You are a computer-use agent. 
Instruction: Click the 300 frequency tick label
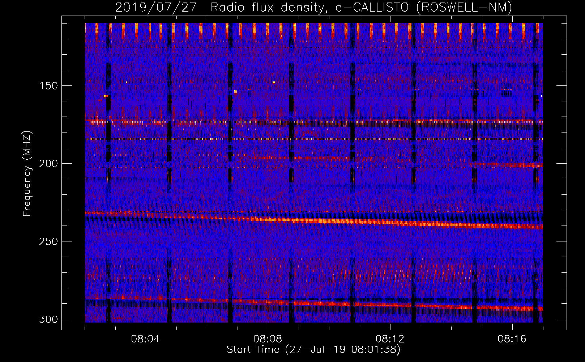point(48,319)
